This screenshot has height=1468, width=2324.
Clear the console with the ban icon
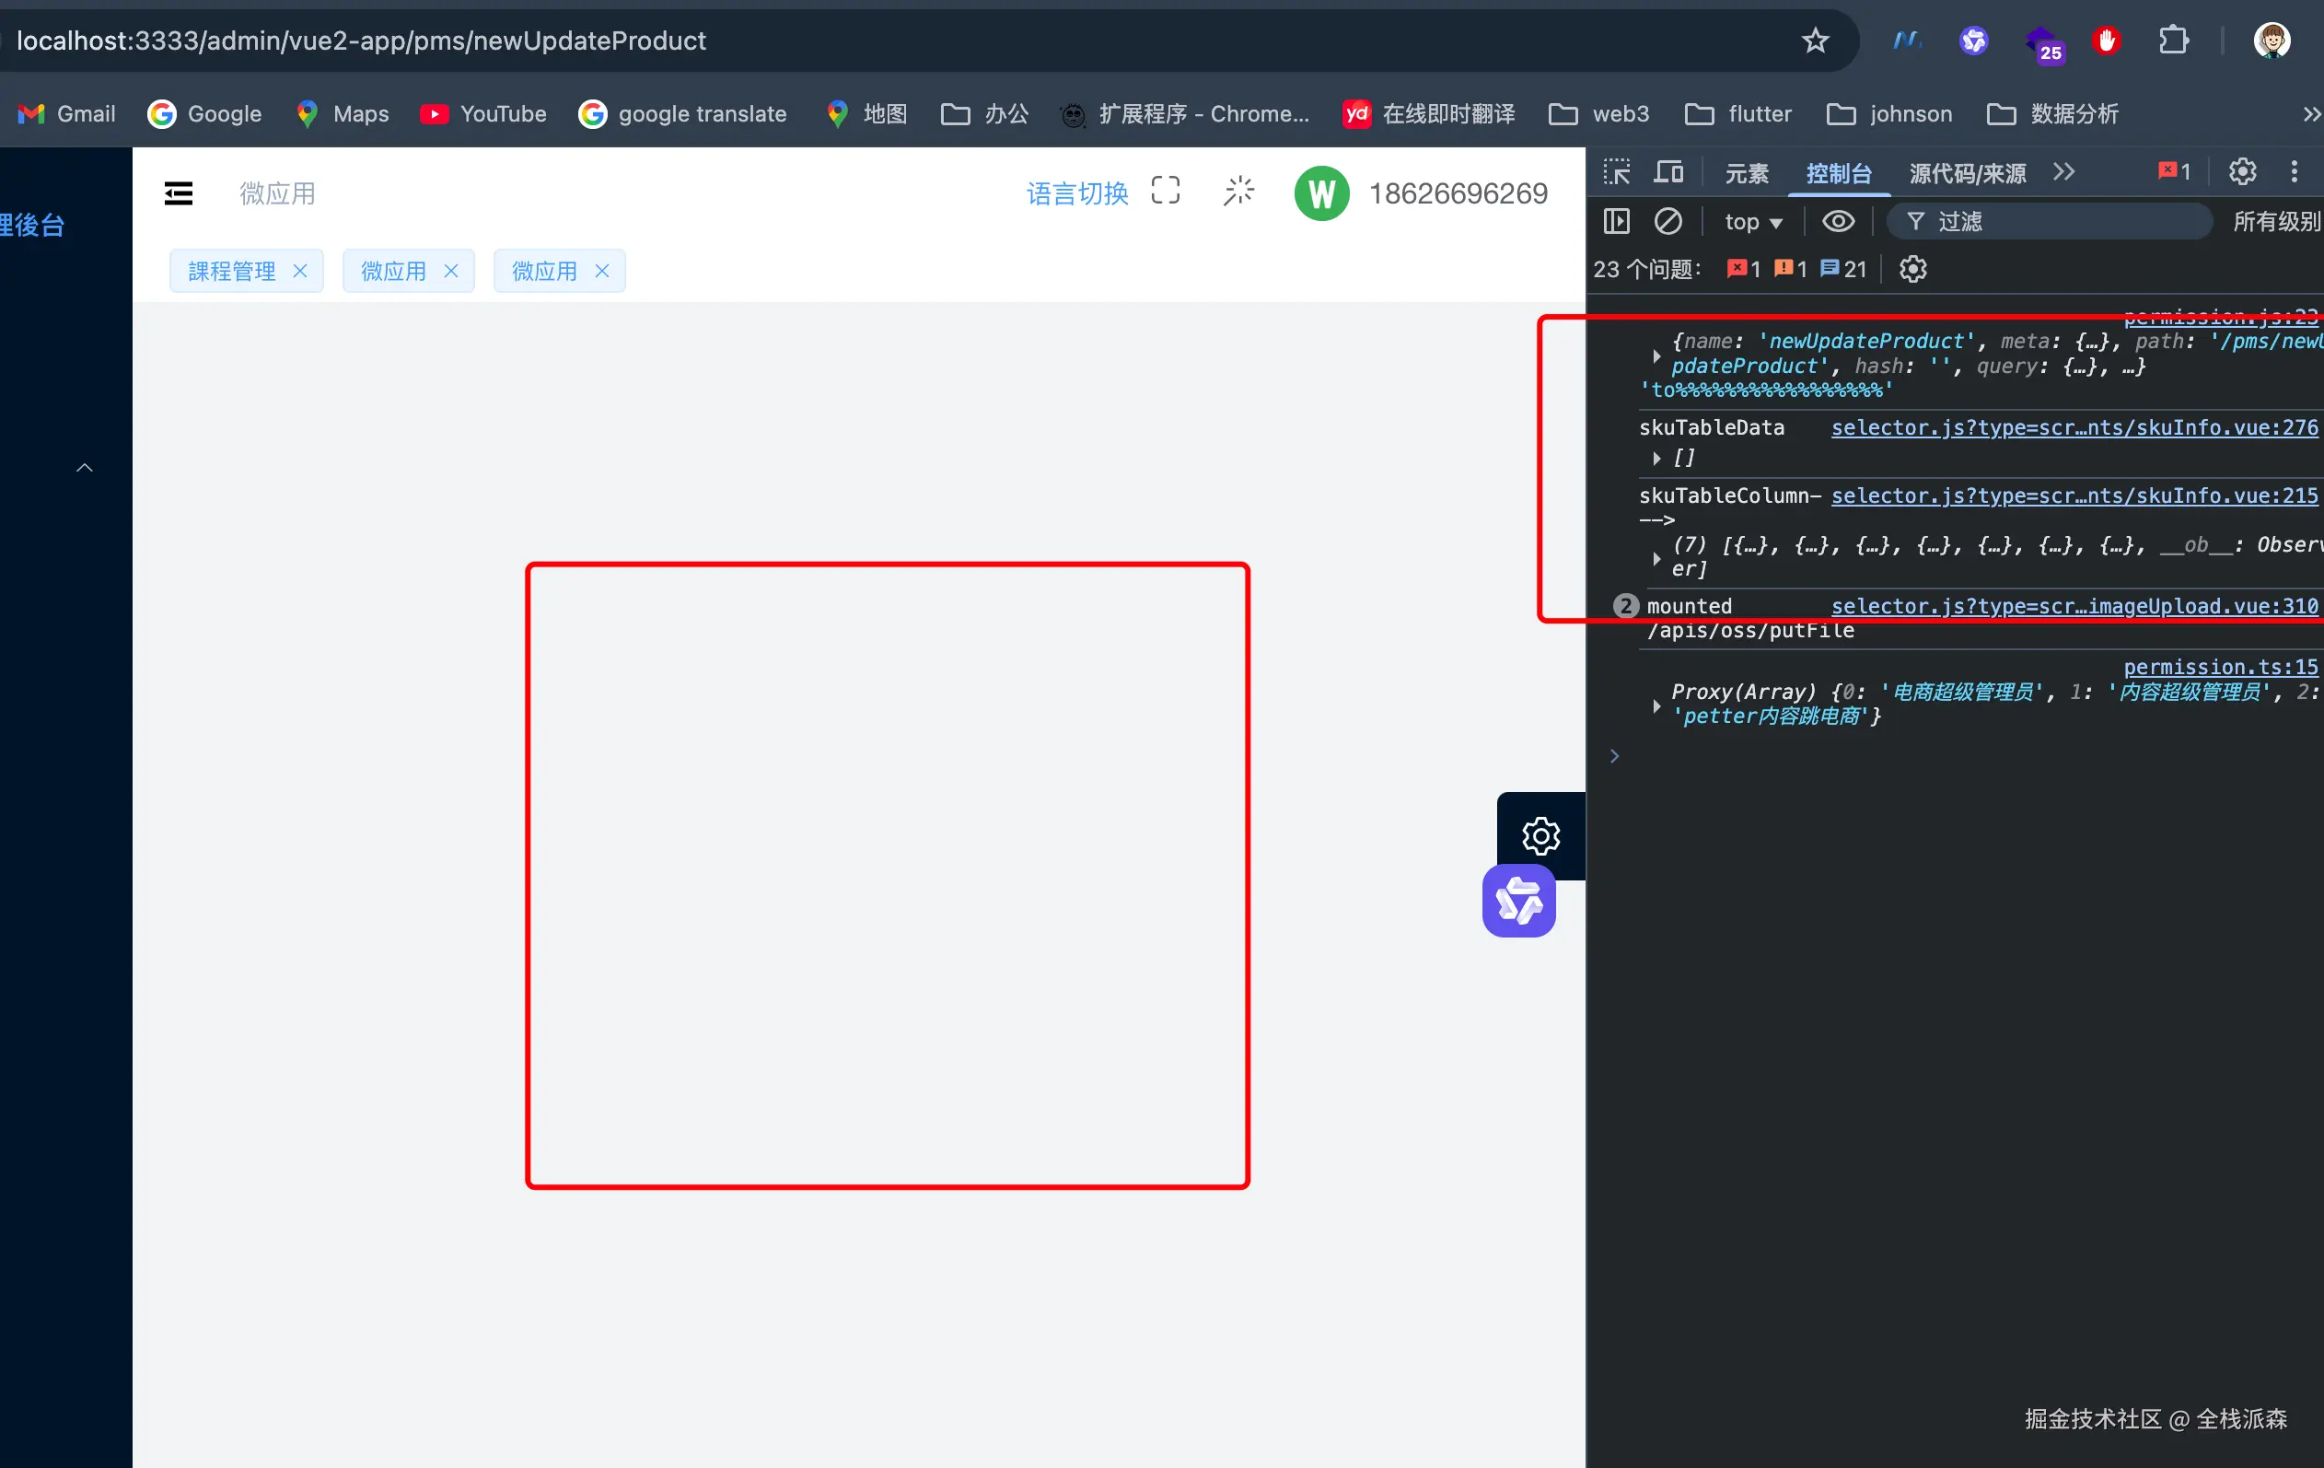pyautogui.click(x=1667, y=222)
